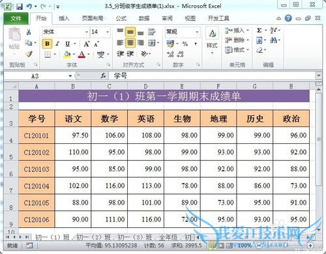Click 格式 in the cells group

point(237,50)
